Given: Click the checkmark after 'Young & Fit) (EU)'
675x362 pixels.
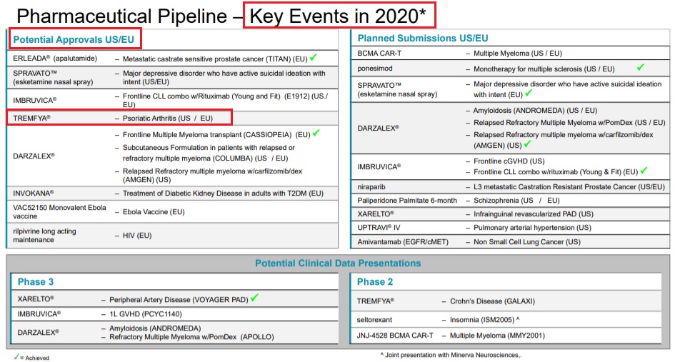Looking at the screenshot, I should pos(644,171).
